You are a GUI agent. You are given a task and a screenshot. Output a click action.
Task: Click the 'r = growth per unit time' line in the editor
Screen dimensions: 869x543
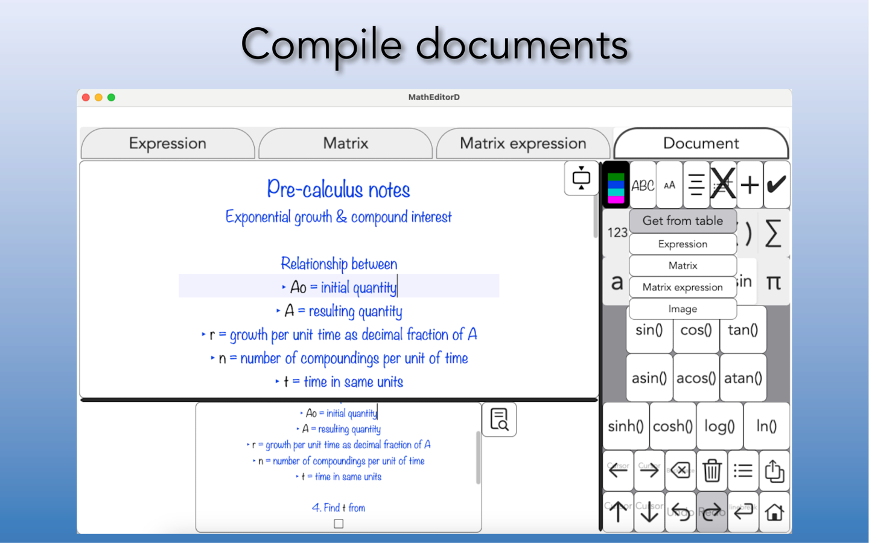point(339,334)
